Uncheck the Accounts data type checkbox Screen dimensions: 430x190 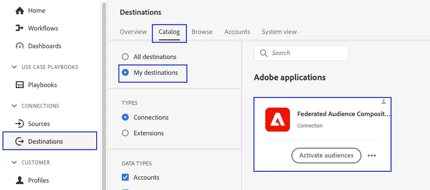point(125,177)
